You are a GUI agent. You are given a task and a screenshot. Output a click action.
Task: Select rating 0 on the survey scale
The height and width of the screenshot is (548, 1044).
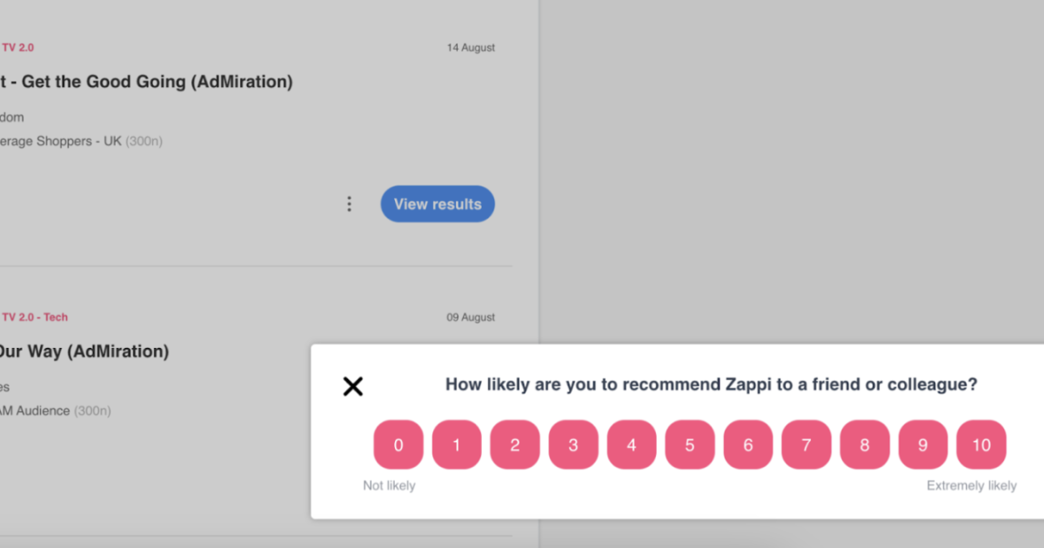(398, 444)
